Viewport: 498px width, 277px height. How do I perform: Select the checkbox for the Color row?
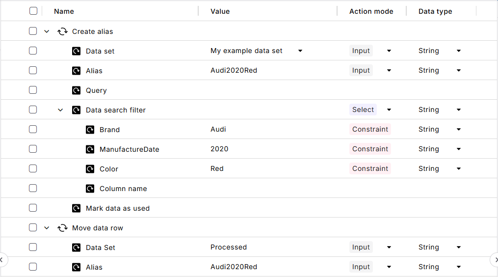pyautogui.click(x=33, y=168)
